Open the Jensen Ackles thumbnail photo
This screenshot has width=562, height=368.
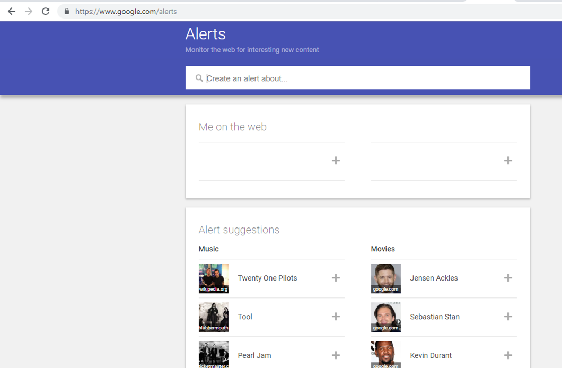coord(385,278)
